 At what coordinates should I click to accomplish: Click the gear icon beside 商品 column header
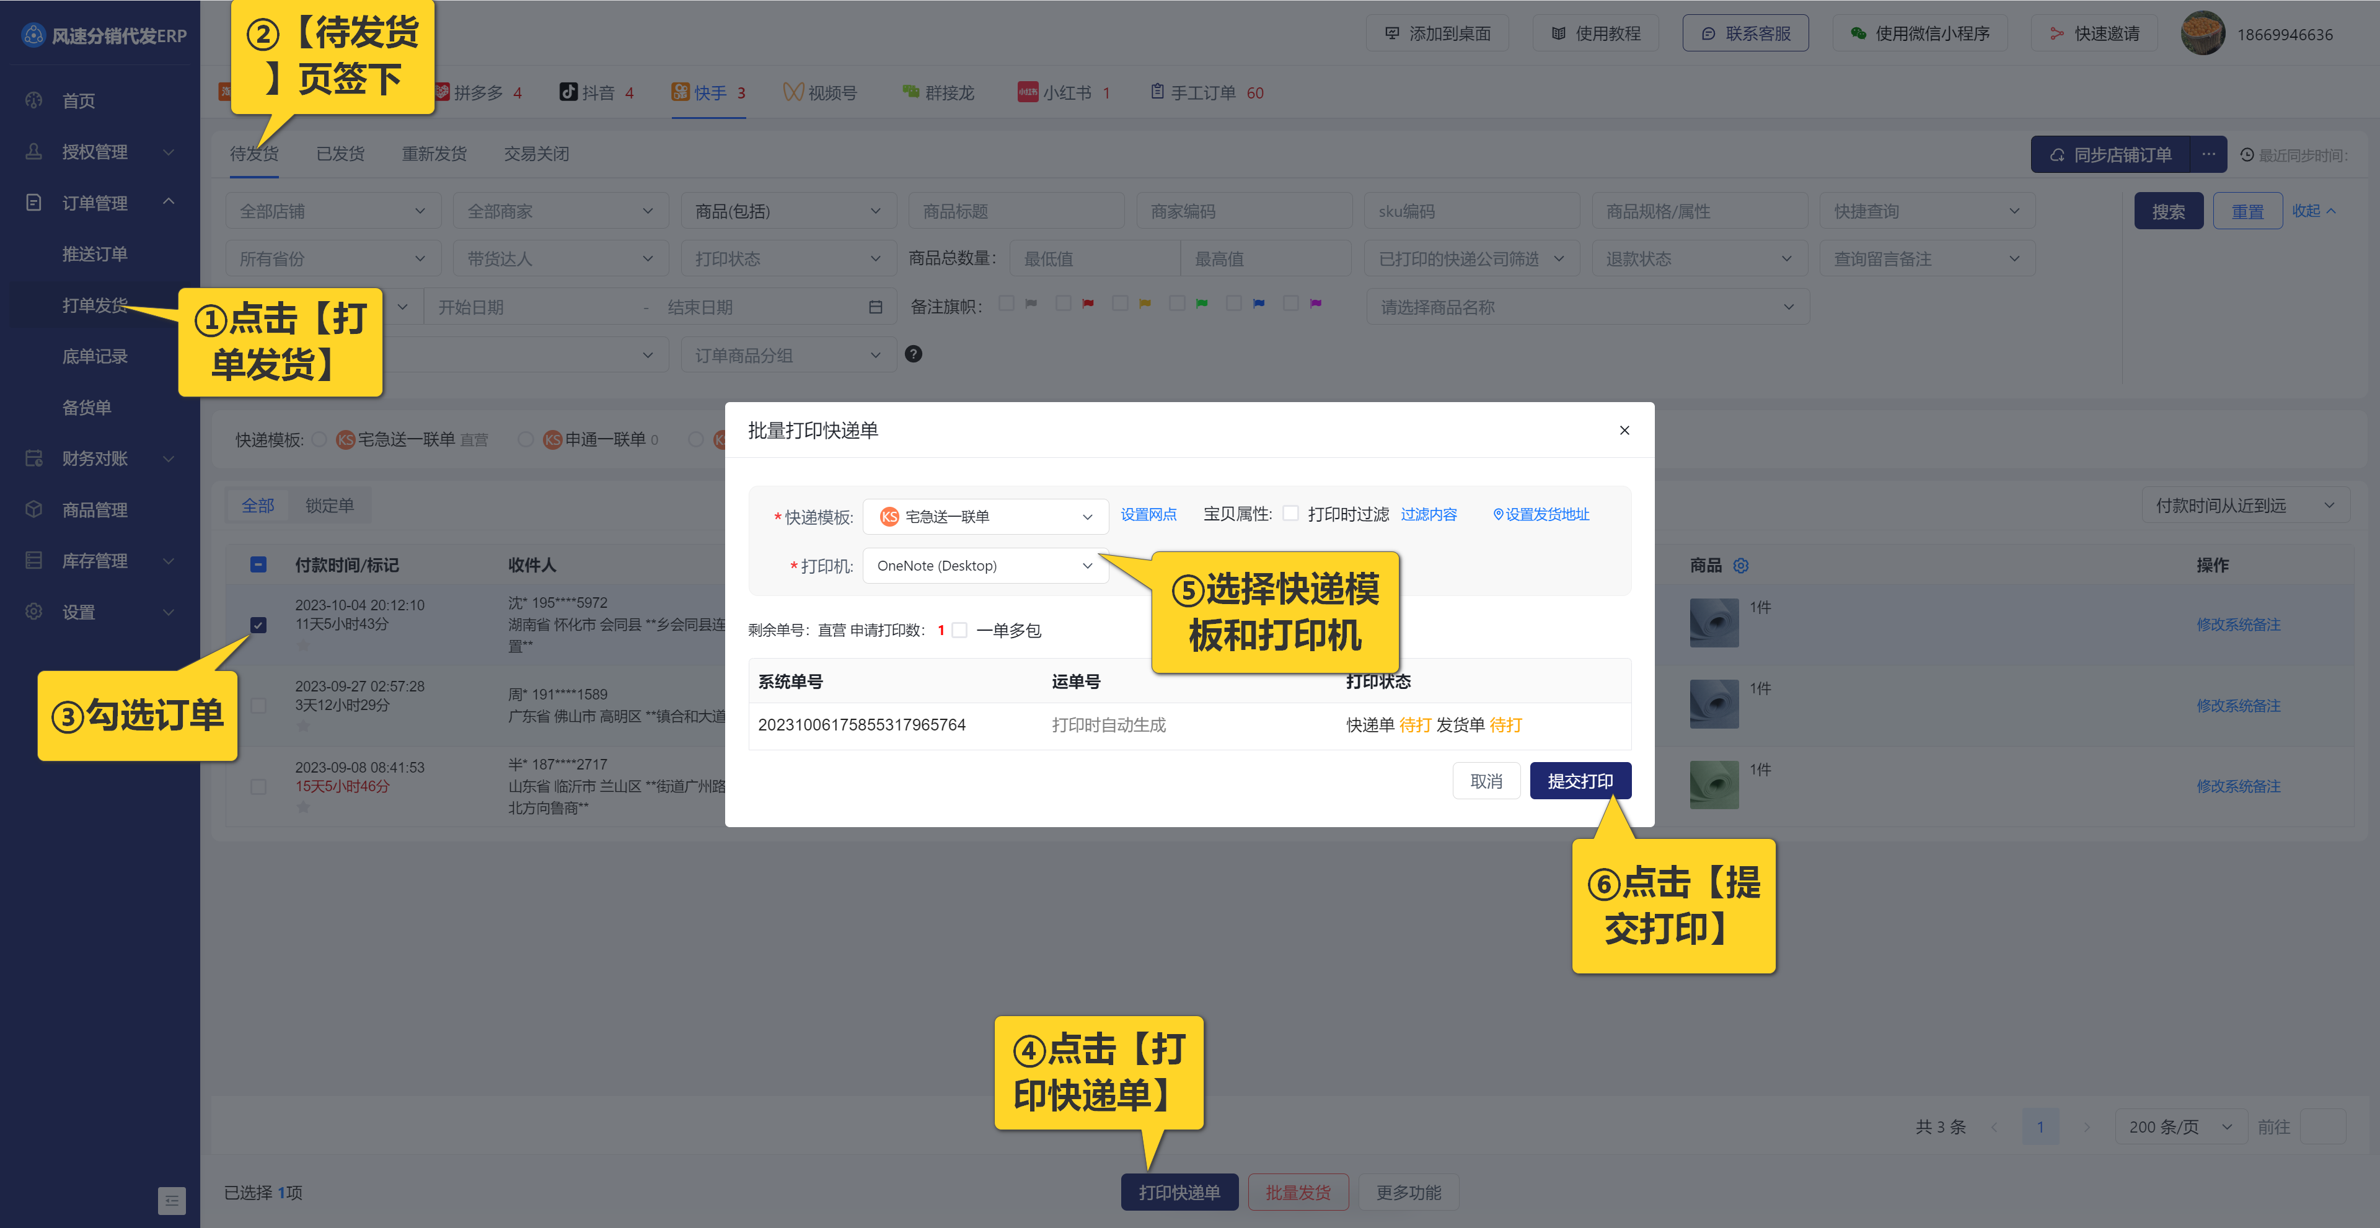1740,565
